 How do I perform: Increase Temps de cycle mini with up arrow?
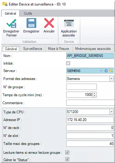pos(94,93)
